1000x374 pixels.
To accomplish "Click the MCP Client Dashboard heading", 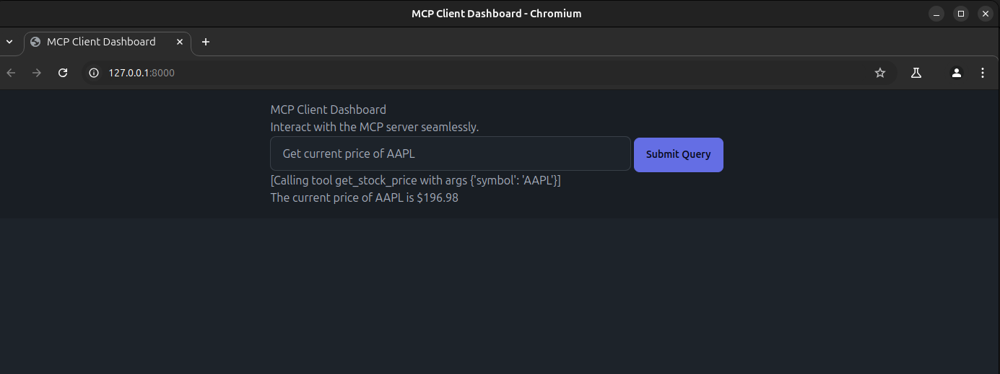I will coord(329,110).
